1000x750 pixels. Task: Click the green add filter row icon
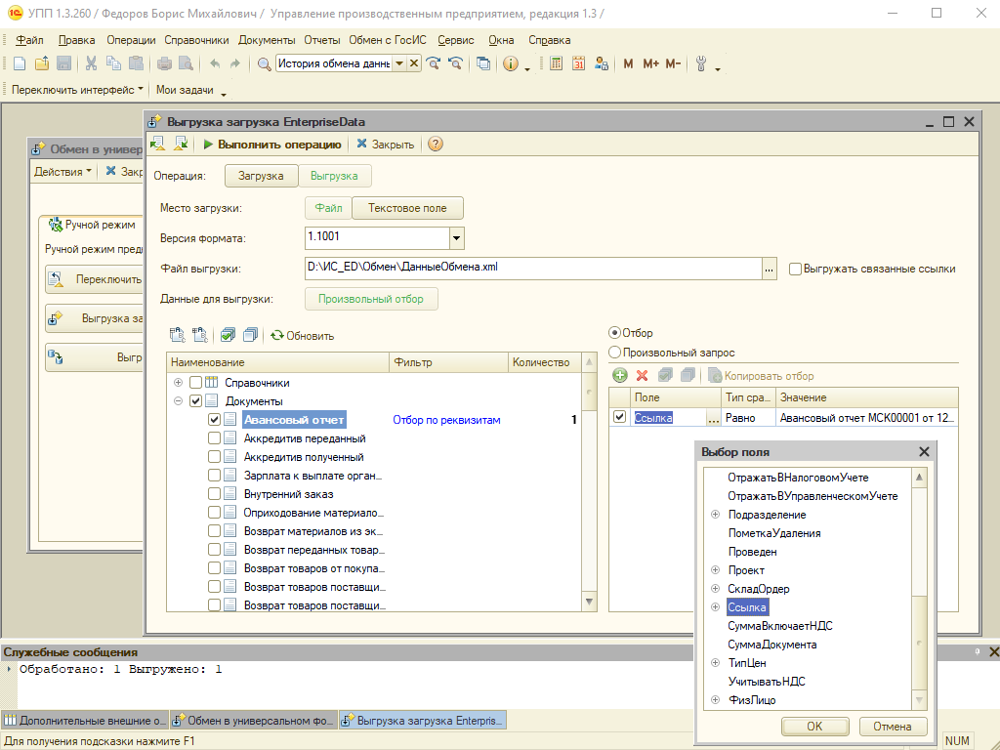(619, 376)
